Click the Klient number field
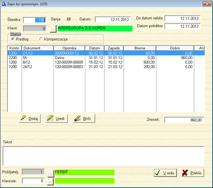The height and width of the screenshot is (188, 213). (35, 28)
